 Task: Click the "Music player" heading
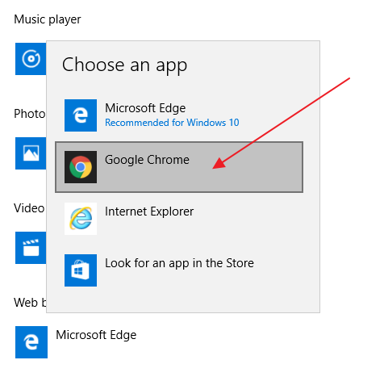click(48, 19)
